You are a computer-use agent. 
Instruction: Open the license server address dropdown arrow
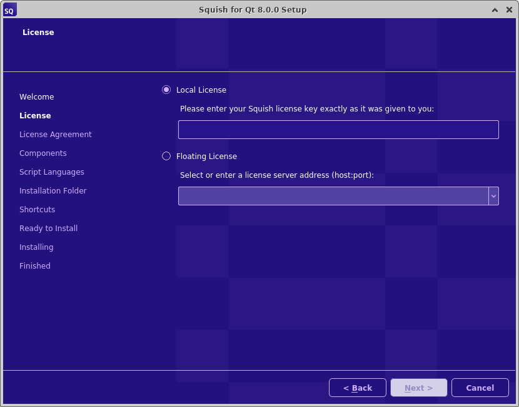click(493, 195)
